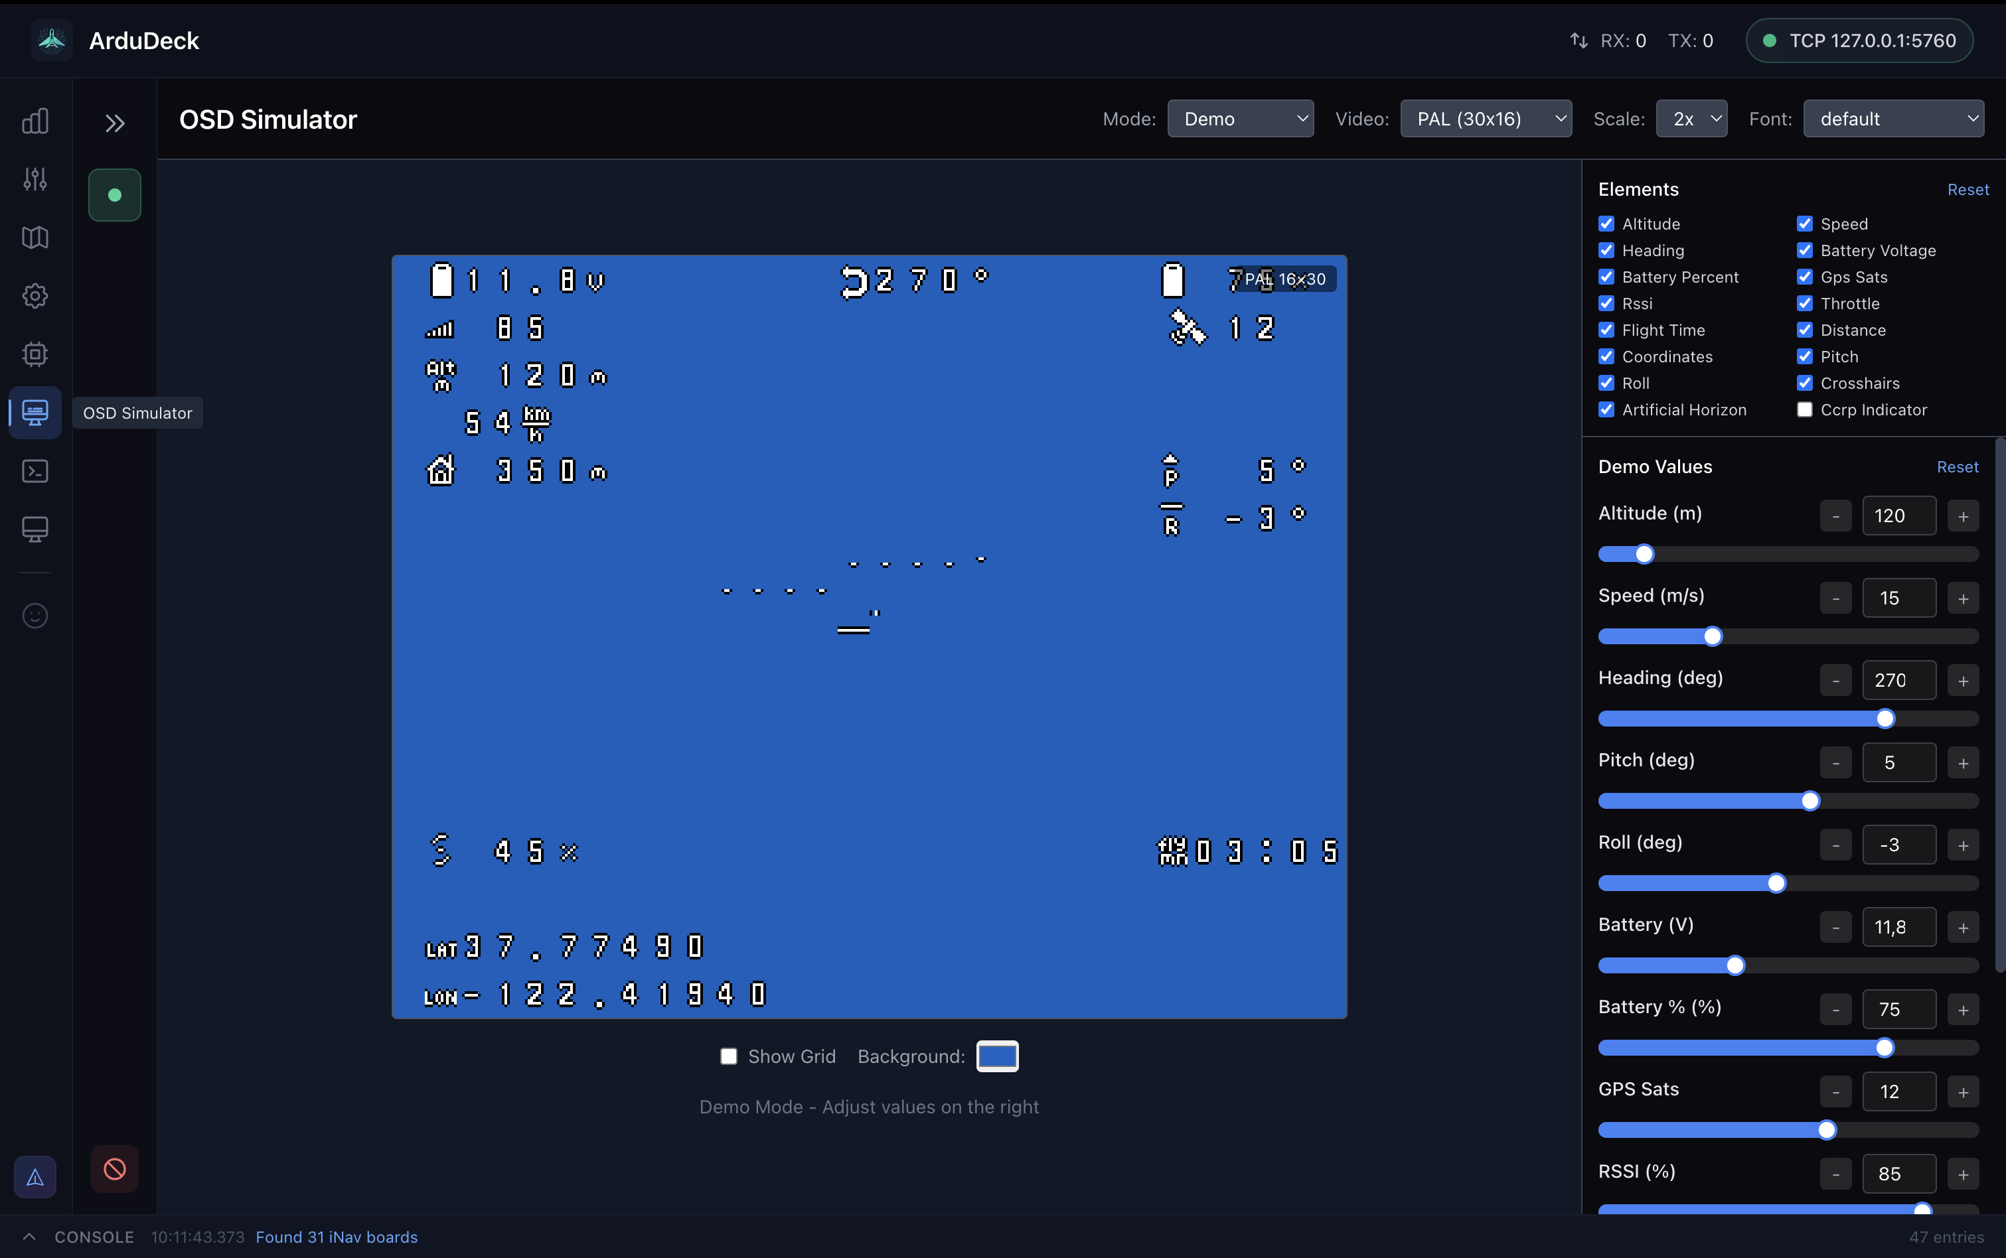Enable the Show Grid checkbox
Image resolution: width=2006 pixels, height=1258 pixels.
(x=728, y=1056)
